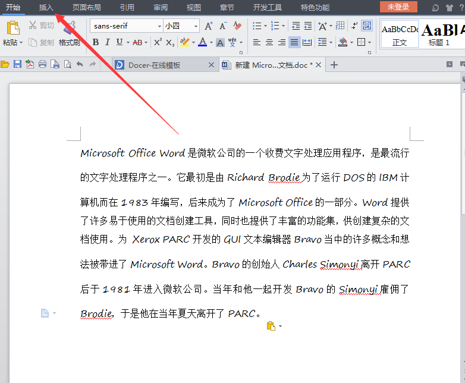Screen dimensions: 465x383
Task: Decrease paragraph indent
Action: [x=296, y=26]
